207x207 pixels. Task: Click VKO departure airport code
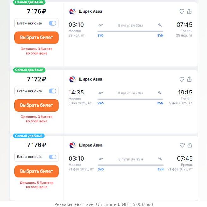click(100, 103)
